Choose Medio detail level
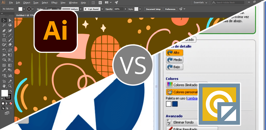 175,60
